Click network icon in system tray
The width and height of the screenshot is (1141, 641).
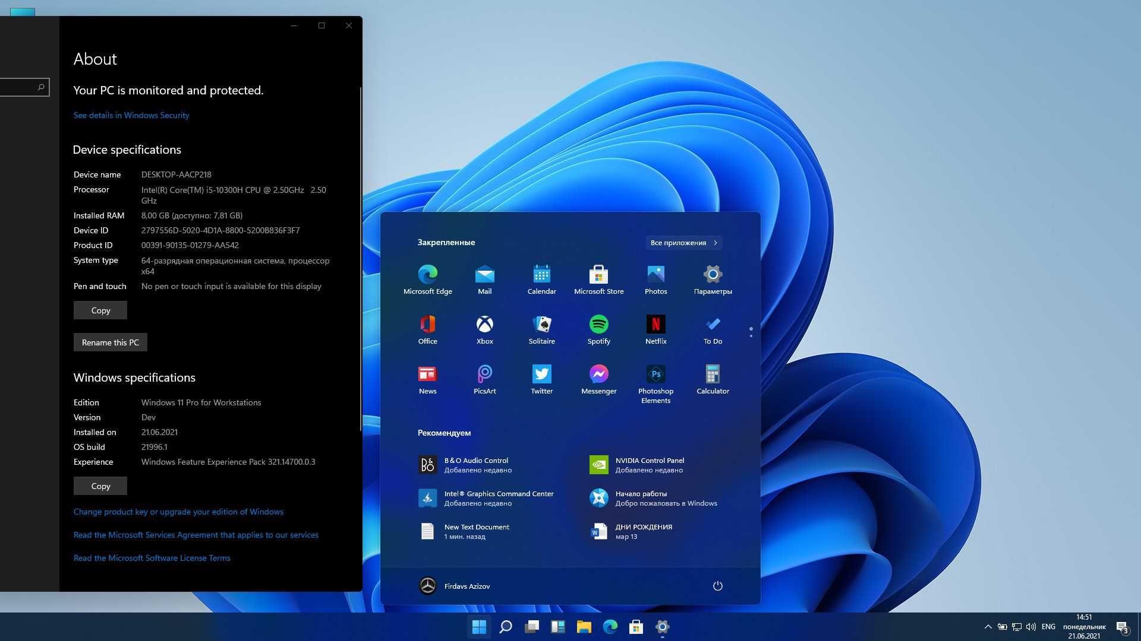tap(1017, 627)
